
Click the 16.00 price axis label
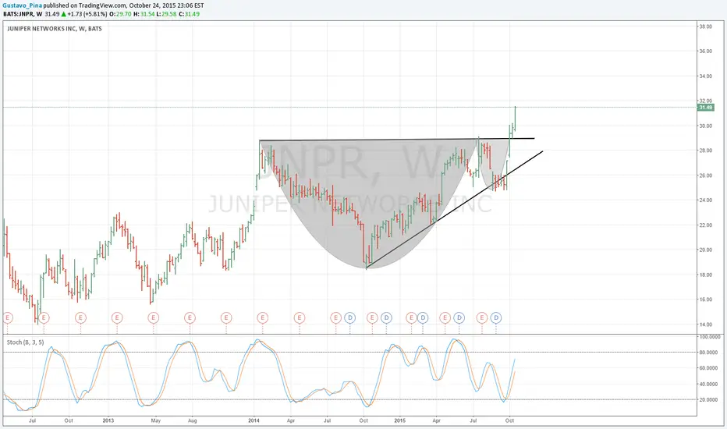click(706, 300)
